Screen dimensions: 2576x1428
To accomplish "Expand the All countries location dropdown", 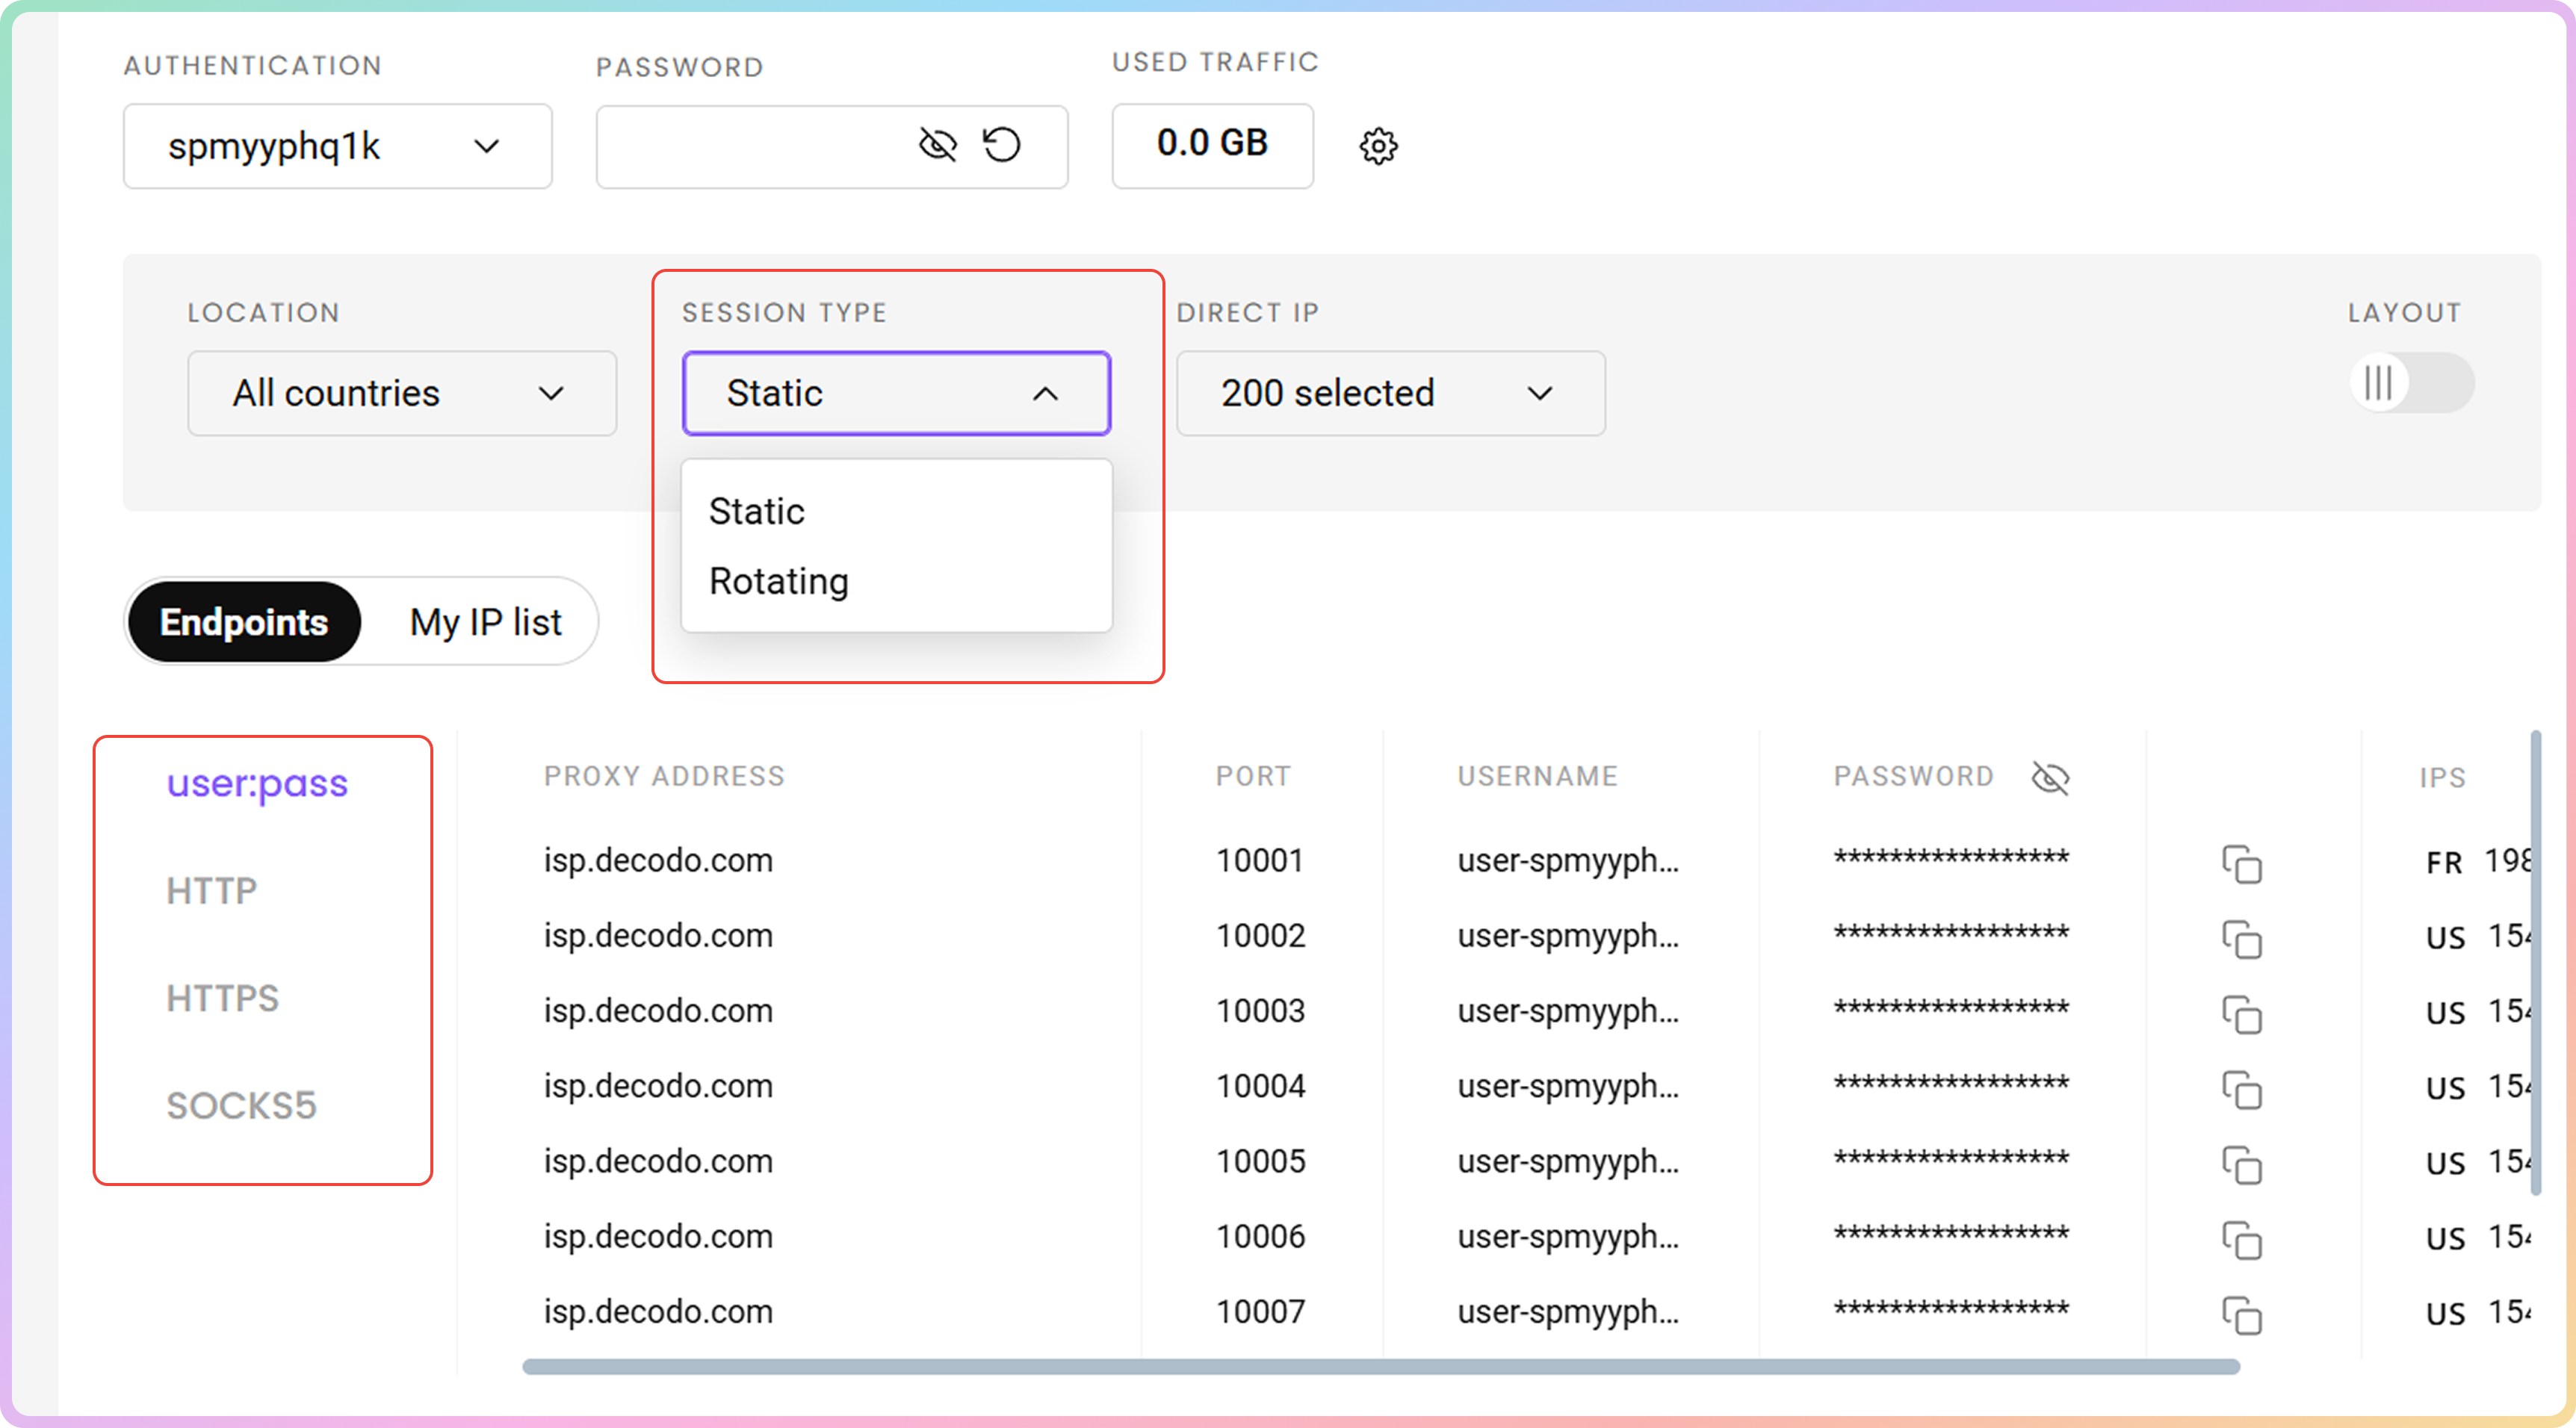I will [401, 393].
